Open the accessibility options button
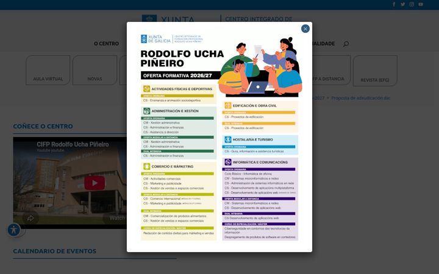The height and width of the screenshot is (274, 439). coord(13,230)
